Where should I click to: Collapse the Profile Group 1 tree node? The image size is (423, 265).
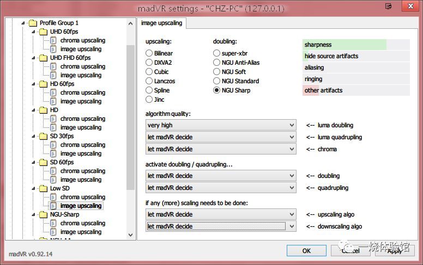click(x=23, y=23)
